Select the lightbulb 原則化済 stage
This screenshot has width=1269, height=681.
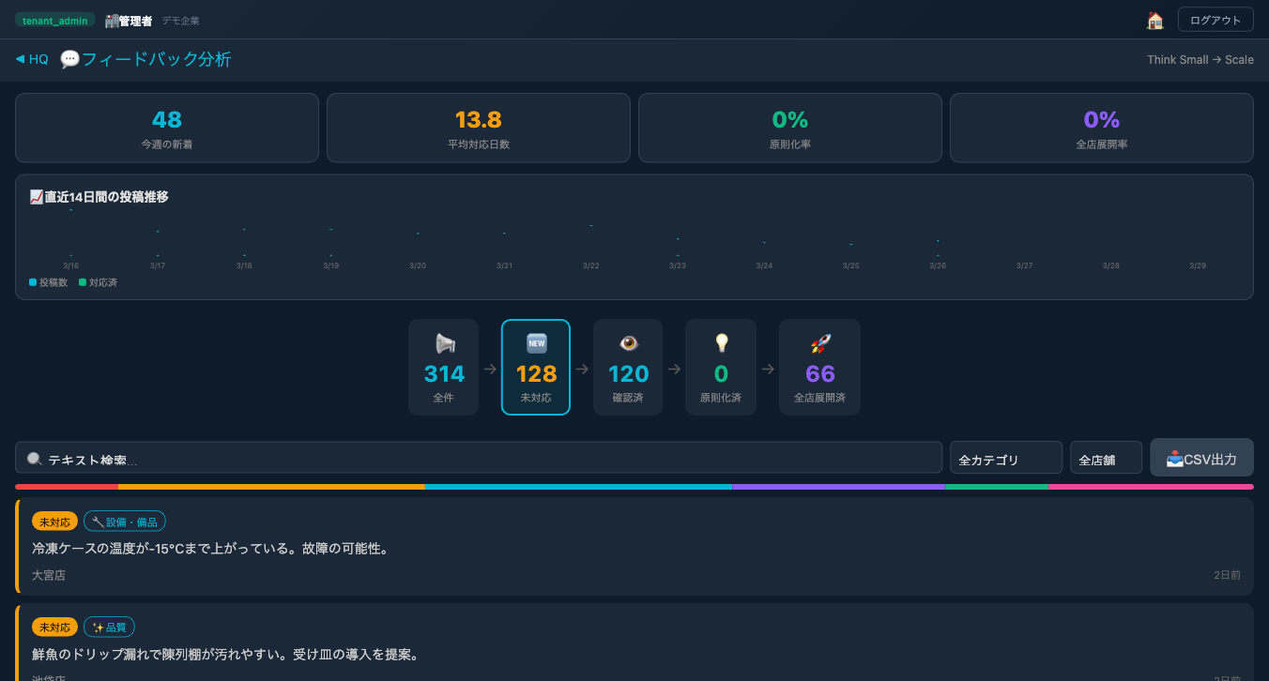[721, 367]
